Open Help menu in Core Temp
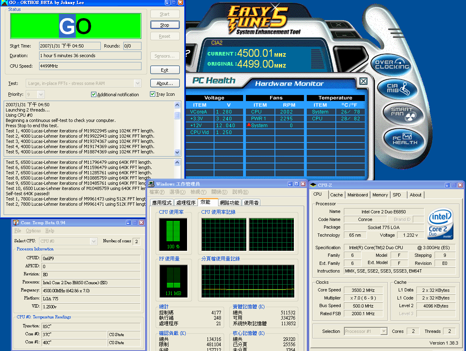The height and width of the screenshot is (351, 466). click(x=50, y=231)
